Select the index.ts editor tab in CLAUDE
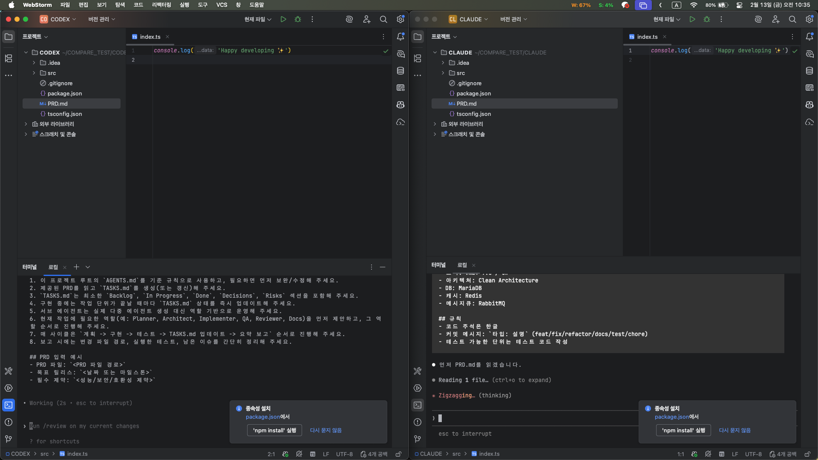This screenshot has width=818, height=460. click(x=647, y=37)
